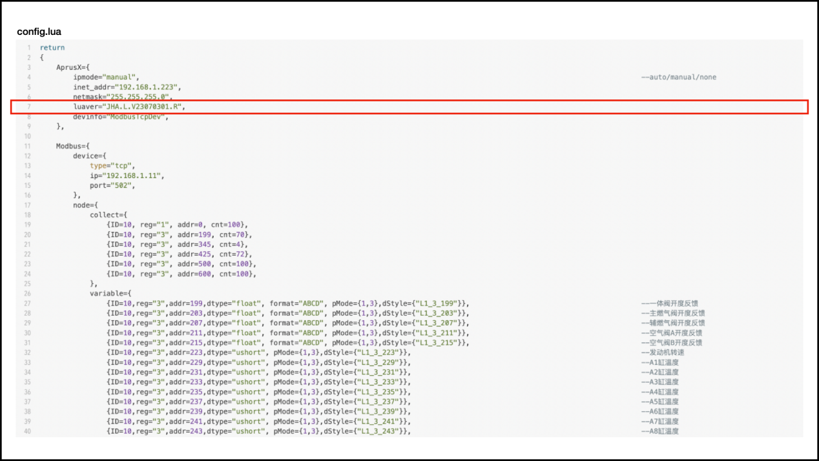Click the ip="192.168.1.11" line
819x461 pixels.
click(127, 176)
